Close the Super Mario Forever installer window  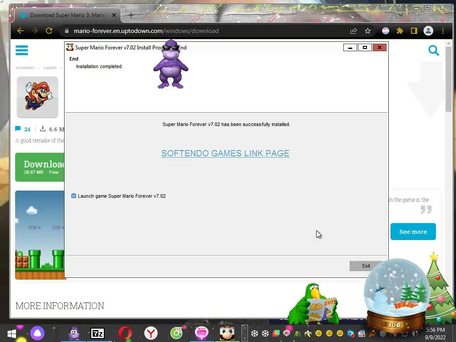click(x=379, y=47)
